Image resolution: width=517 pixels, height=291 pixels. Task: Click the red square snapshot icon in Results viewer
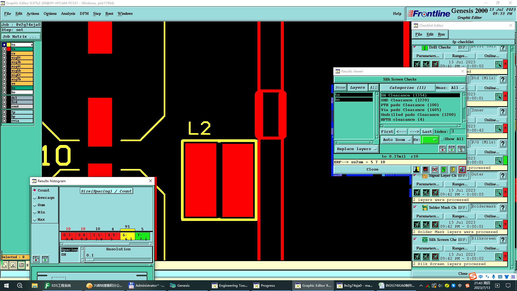coord(425,169)
